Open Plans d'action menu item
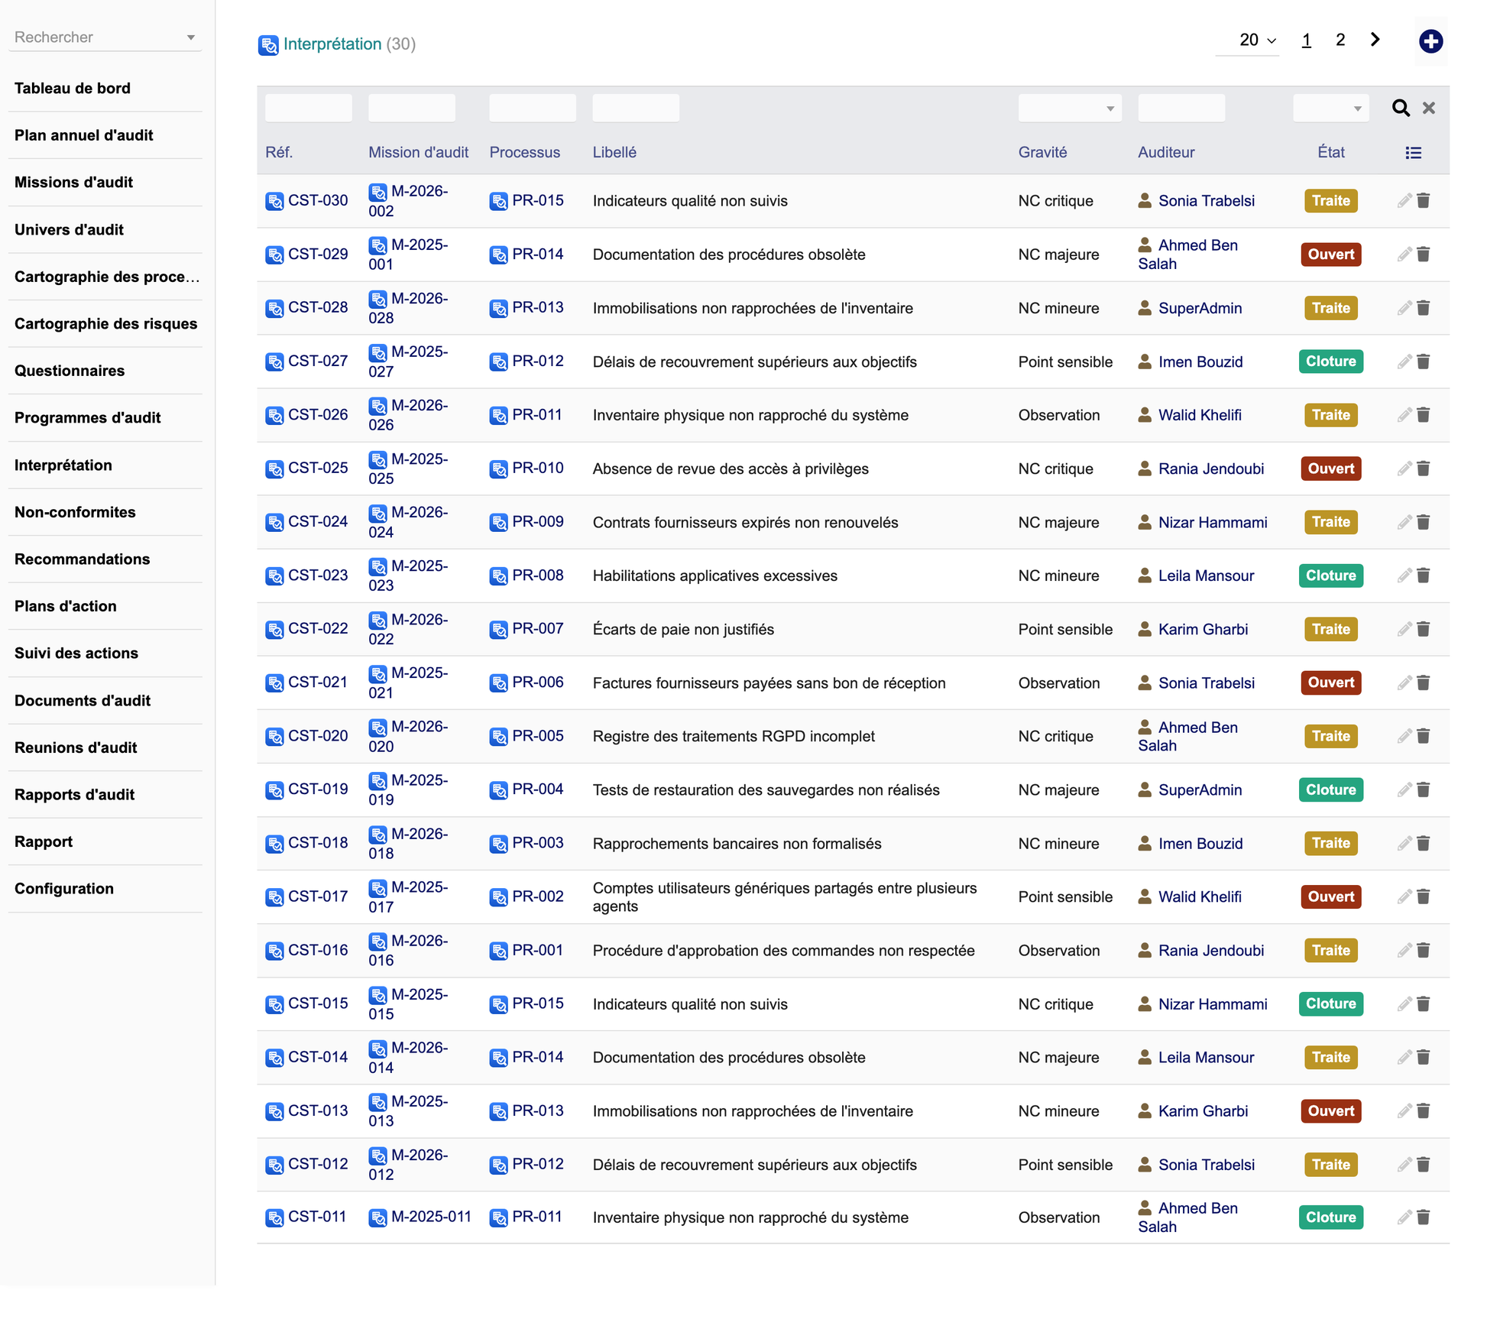Image resolution: width=1487 pixels, height=1326 pixels. coord(66,606)
